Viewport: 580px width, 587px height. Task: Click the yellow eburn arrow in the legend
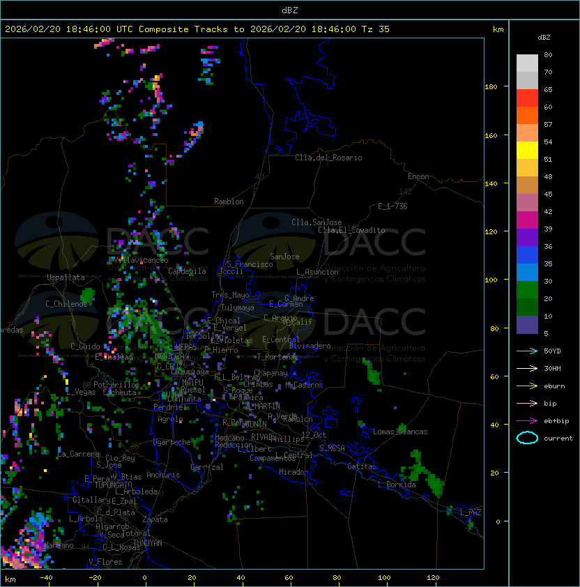[x=527, y=386]
